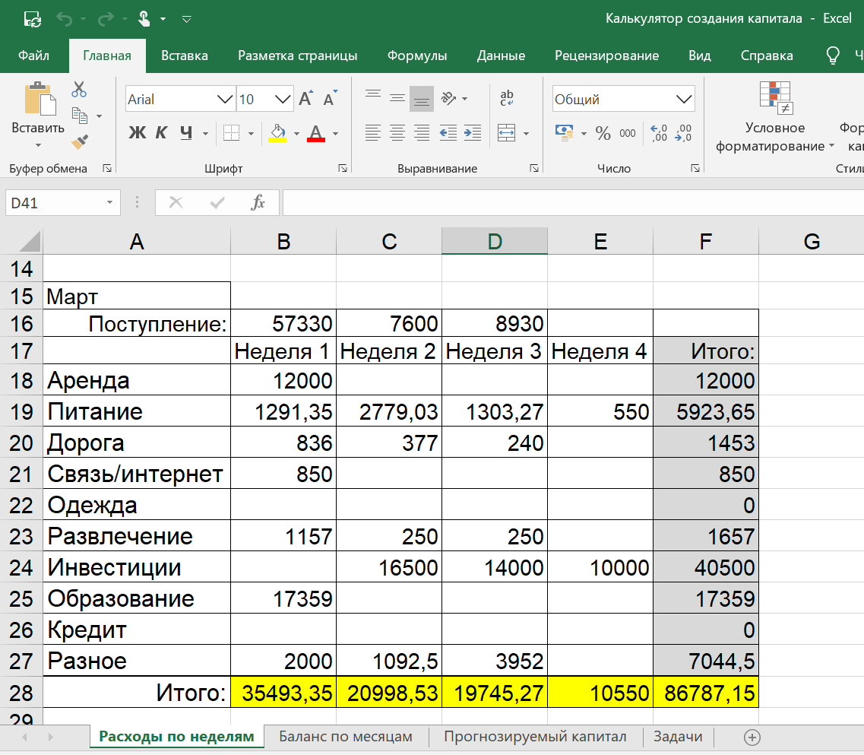Screen dimensions: 864x755
Task: Select the italic К formatting icon
Action: point(160,132)
